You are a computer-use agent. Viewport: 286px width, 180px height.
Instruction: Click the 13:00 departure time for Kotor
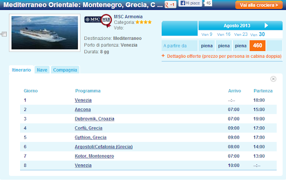(259, 156)
